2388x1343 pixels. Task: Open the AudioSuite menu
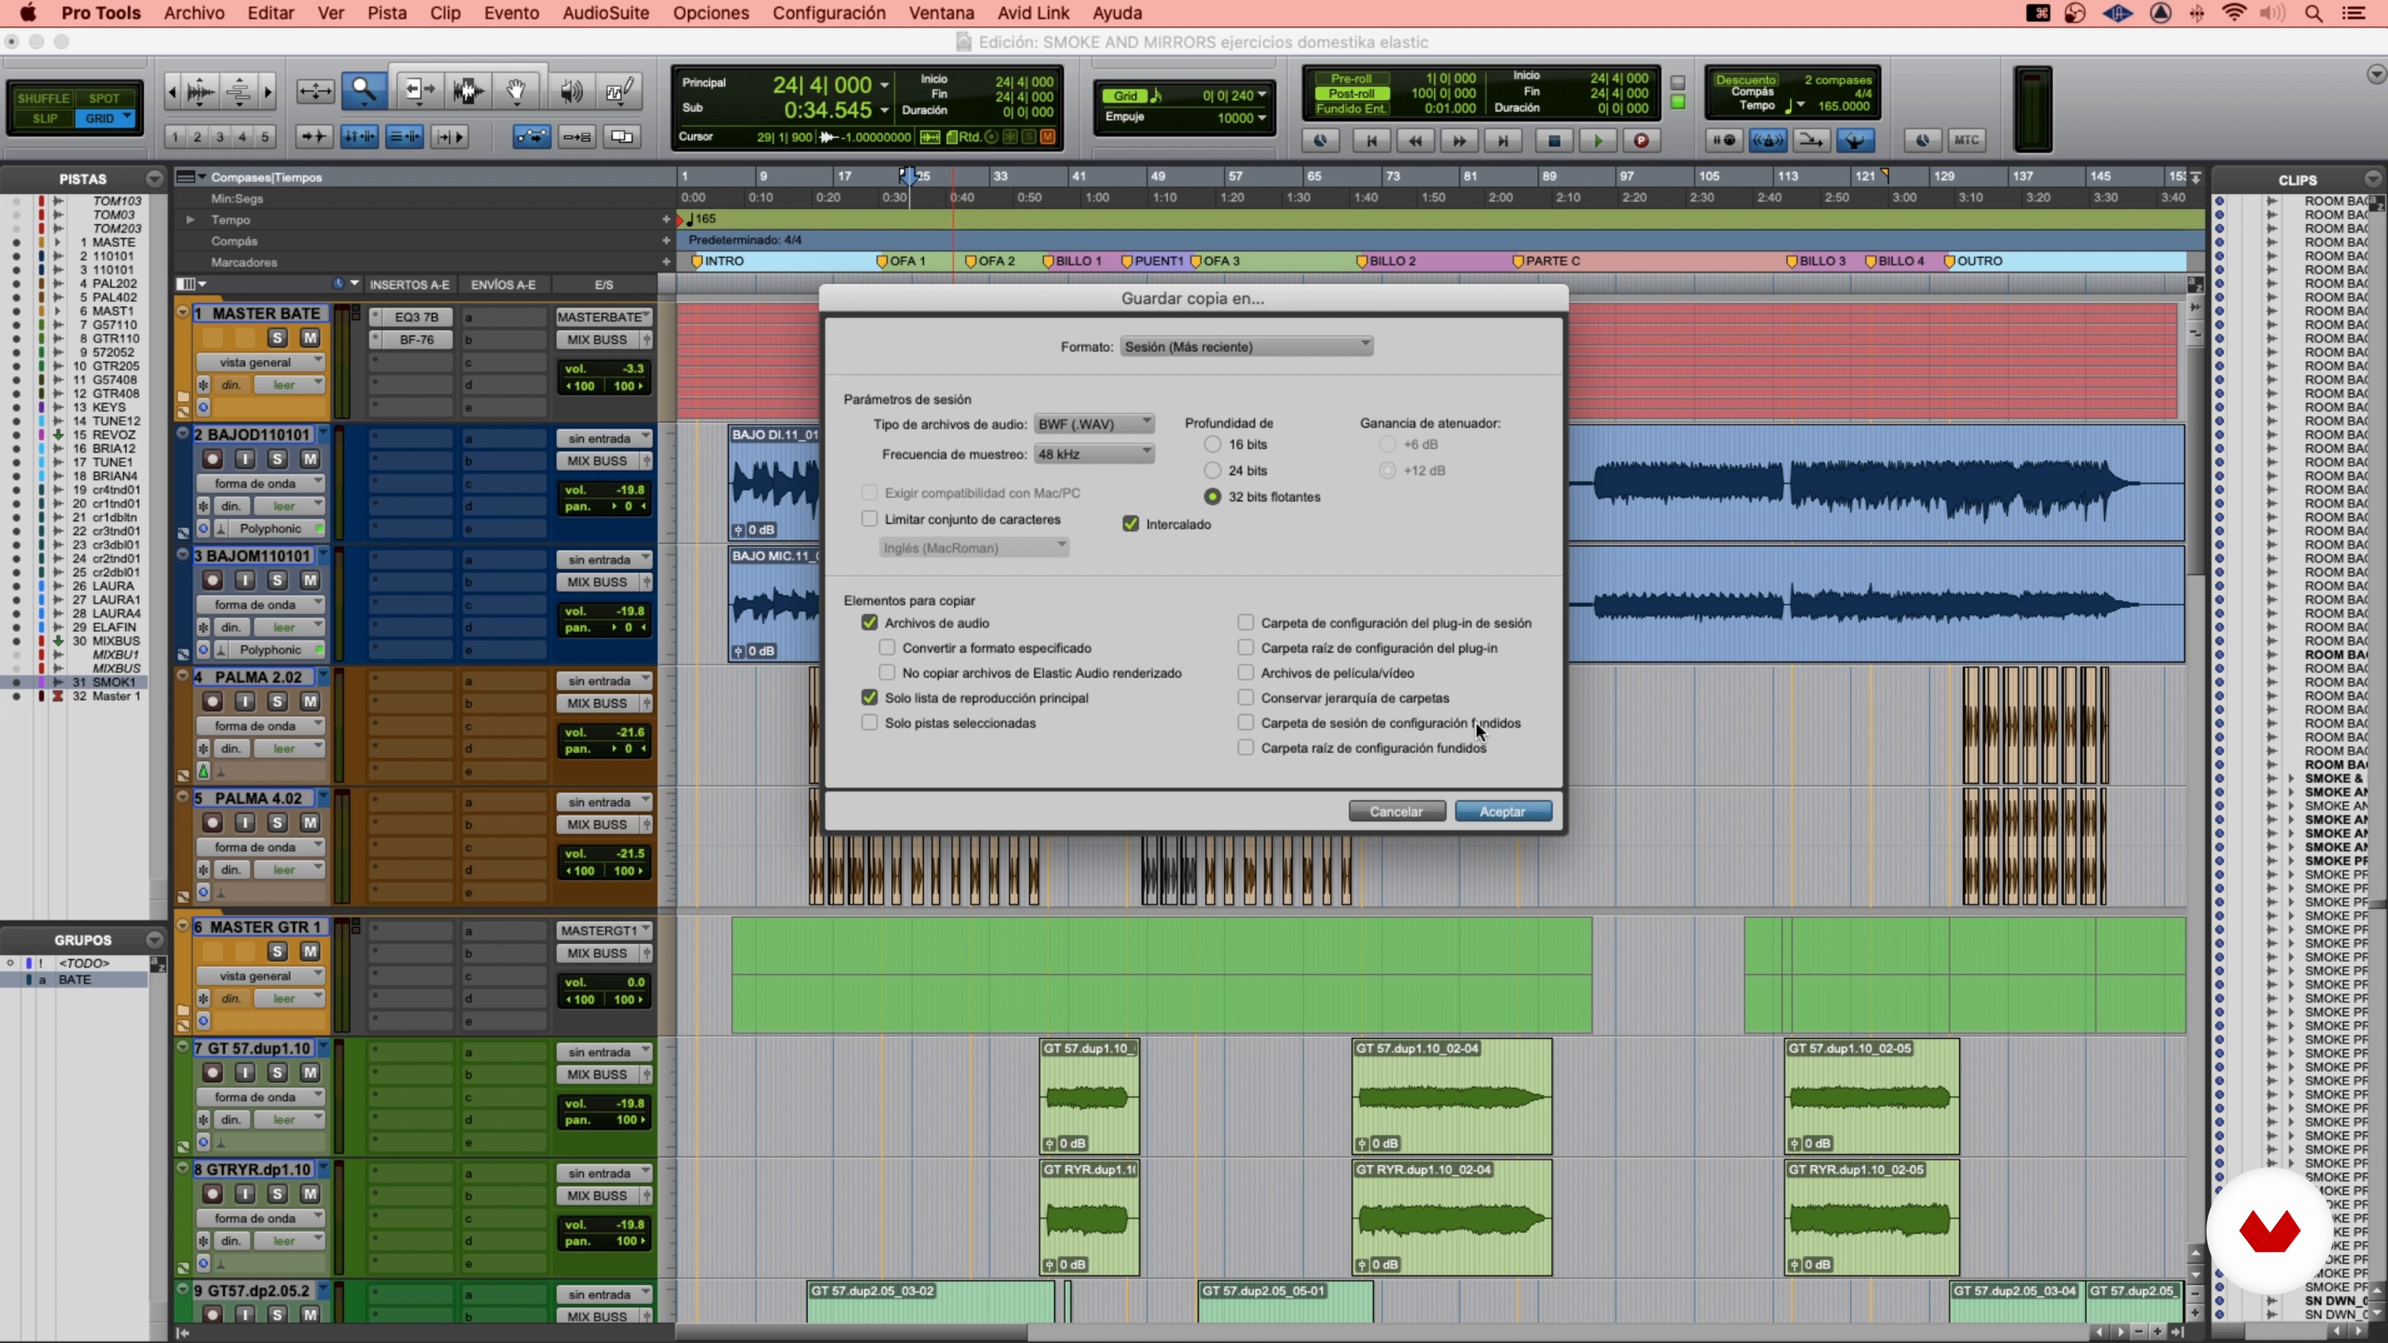[605, 13]
